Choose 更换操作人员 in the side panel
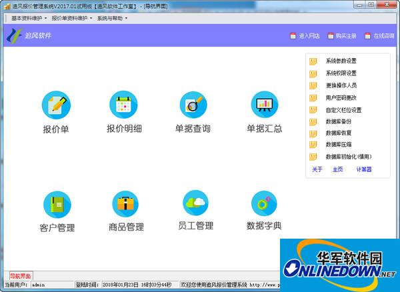400x292 pixels. [x=341, y=85]
